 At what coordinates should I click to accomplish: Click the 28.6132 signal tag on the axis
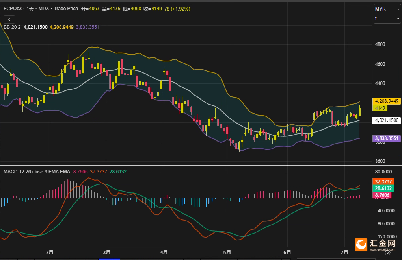[x=383, y=188]
